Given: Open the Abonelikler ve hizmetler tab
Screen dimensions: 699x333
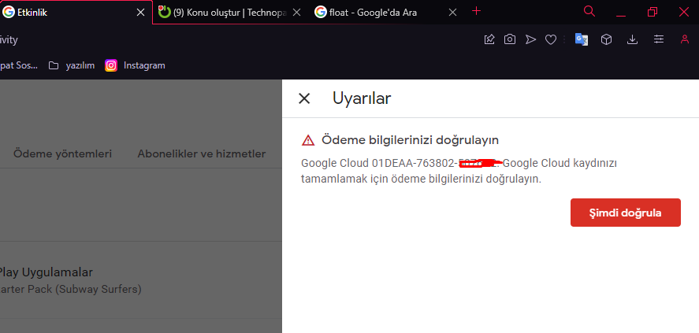Looking at the screenshot, I should (201, 154).
